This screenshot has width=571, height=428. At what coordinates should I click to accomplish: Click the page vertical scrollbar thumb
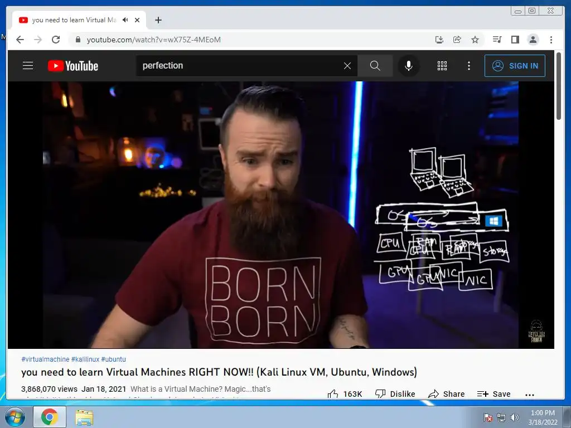[x=559, y=86]
